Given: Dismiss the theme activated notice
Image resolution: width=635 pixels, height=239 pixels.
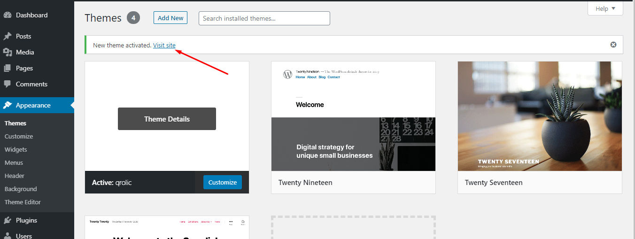Looking at the screenshot, I should (x=613, y=45).
